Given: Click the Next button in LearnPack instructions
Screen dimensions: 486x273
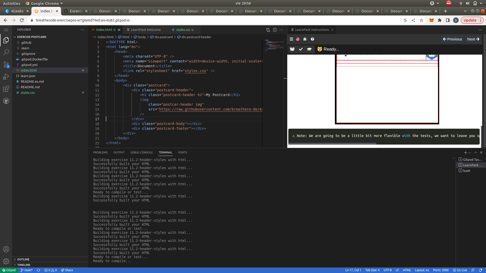Looking at the screenshot, I should (473, 39).
